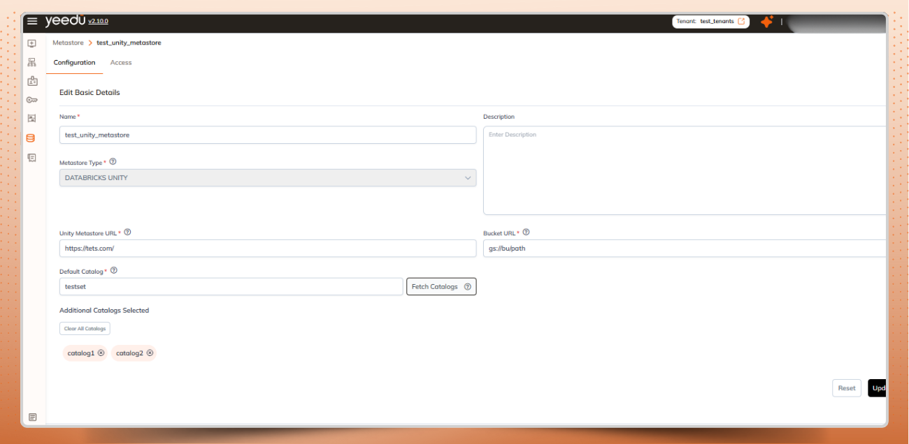The image size is (909, 444).
Task: Open the cluster hierarchy section from sidebar
Action: pyautogui.click(x=32, y=61)
